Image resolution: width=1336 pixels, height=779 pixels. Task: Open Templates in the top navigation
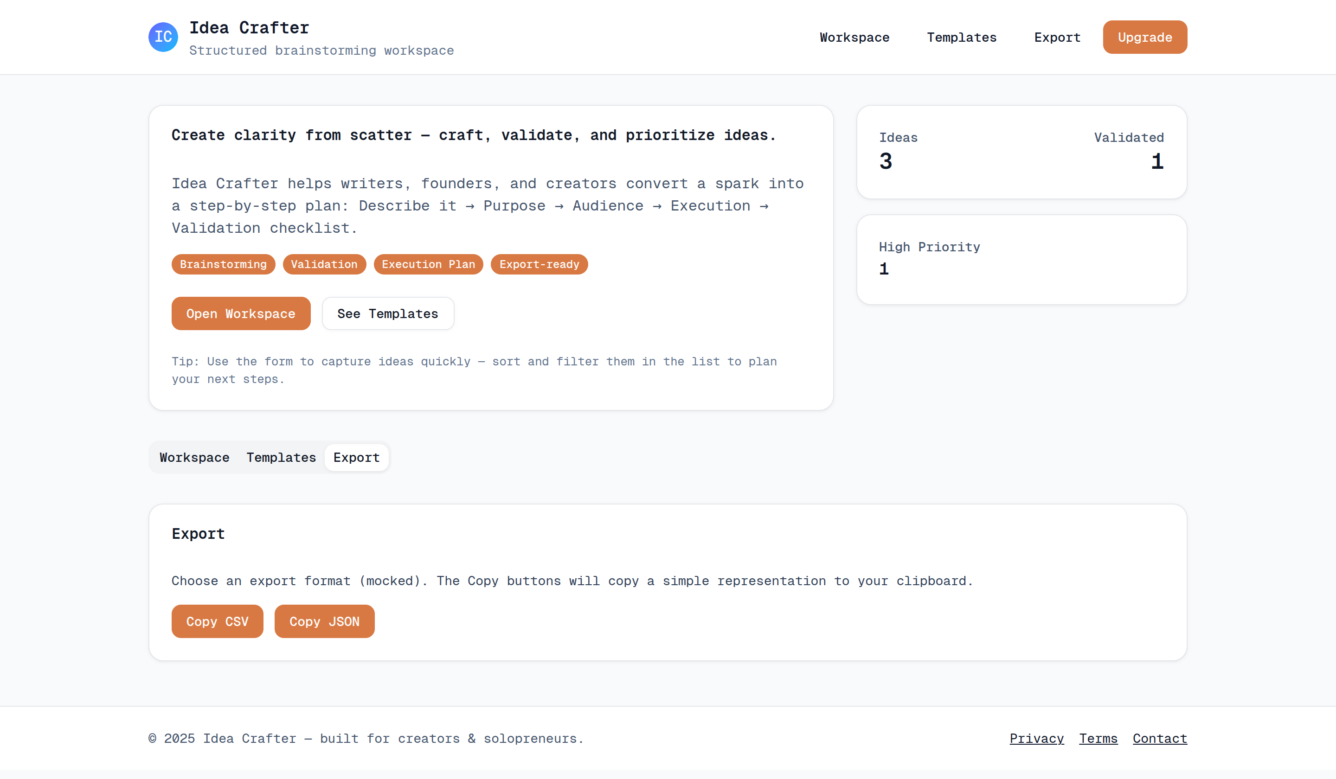pos(961,38)
